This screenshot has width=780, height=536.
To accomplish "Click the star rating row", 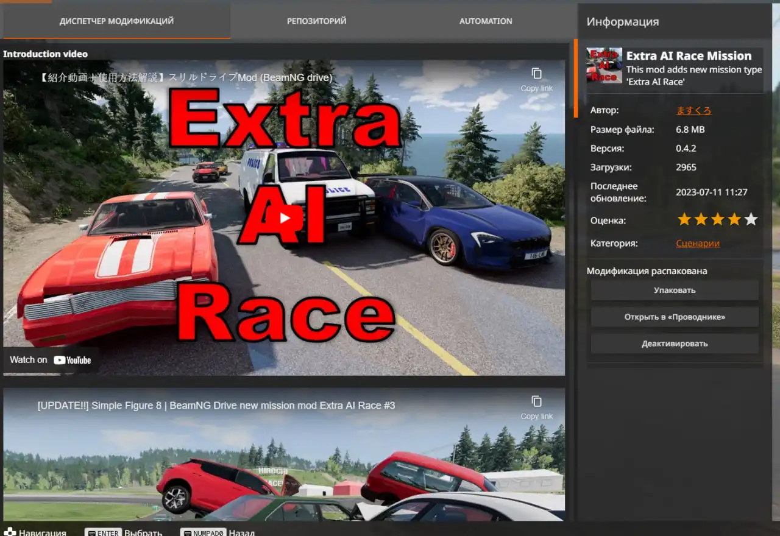I will 717,219.
